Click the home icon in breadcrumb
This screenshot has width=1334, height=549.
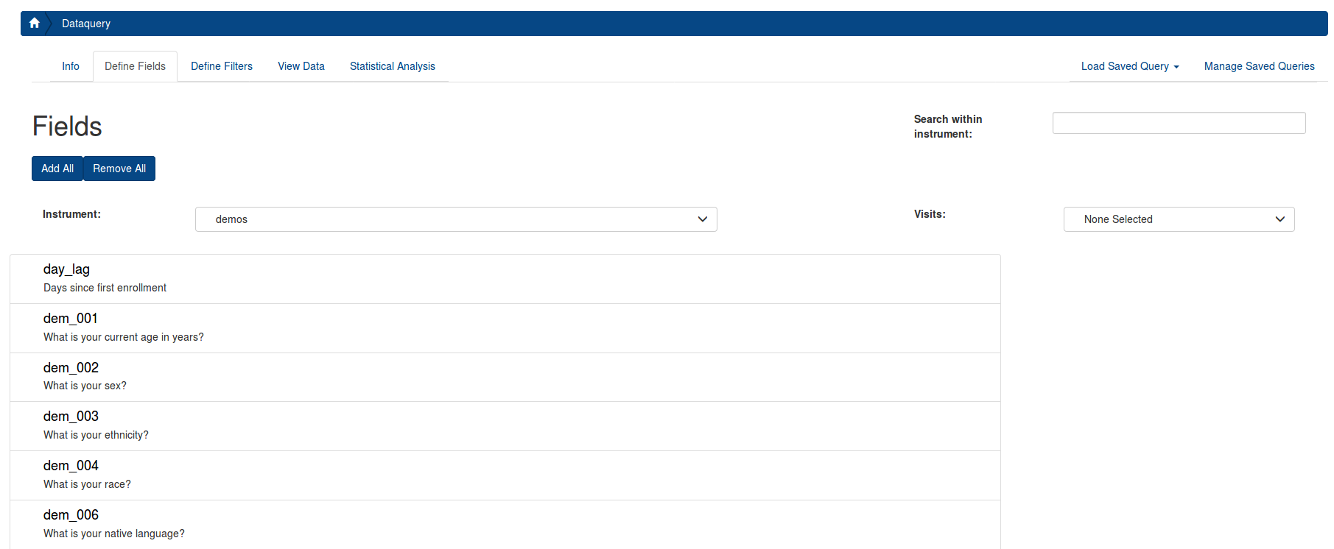[x=34, y=24]
